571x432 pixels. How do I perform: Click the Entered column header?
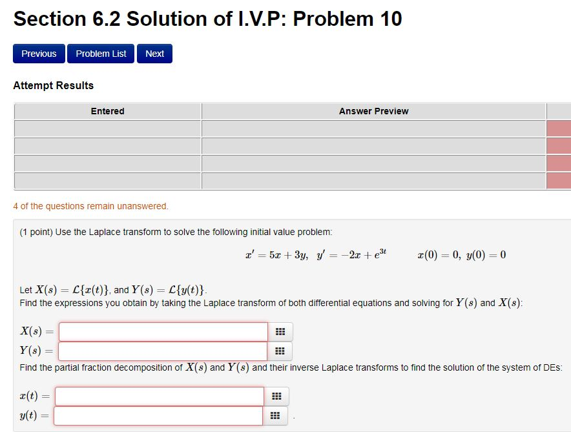pos(107,110)
